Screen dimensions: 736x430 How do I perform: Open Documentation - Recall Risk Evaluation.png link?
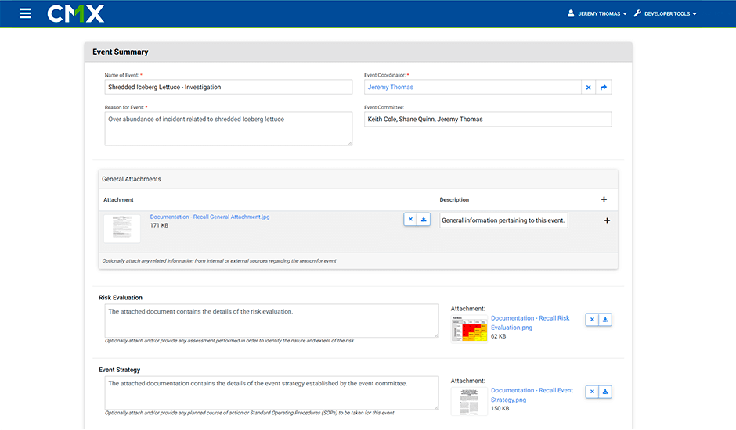(530, 323)
